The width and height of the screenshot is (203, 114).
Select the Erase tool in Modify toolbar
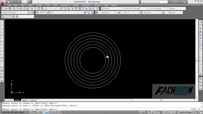click(x=200, y=22)
